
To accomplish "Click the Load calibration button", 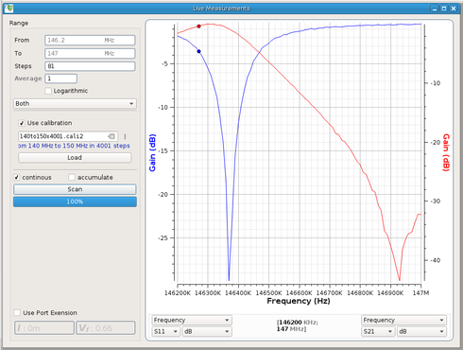I will pos(75,158).
